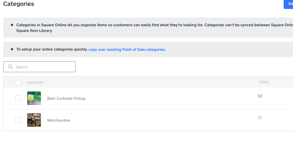This screenshot has height=143, width=293.
Task: Toggle the select all categories checkbox
Action: click(18, 83)
